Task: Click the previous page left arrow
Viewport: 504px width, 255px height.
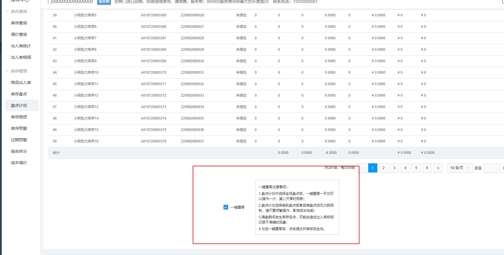Action: coord(362,168)
